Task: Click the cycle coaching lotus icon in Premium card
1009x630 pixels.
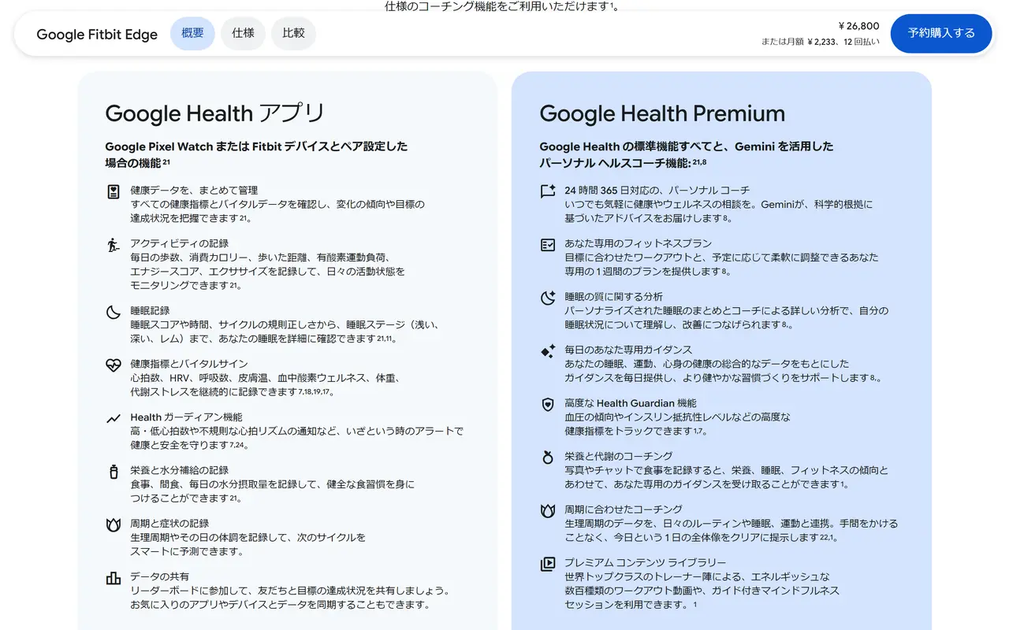Action: 548,510
